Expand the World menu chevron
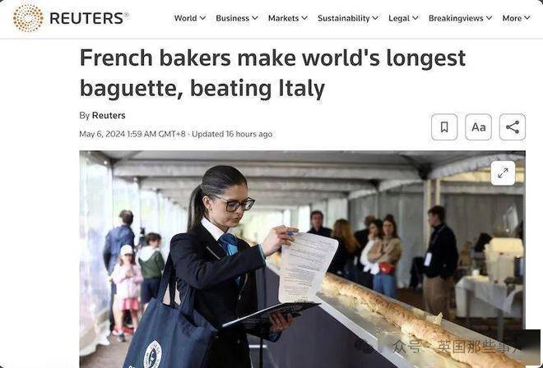The width and height of the screenshot is (543, 368). pyautogui.click(x=203, y=17)
